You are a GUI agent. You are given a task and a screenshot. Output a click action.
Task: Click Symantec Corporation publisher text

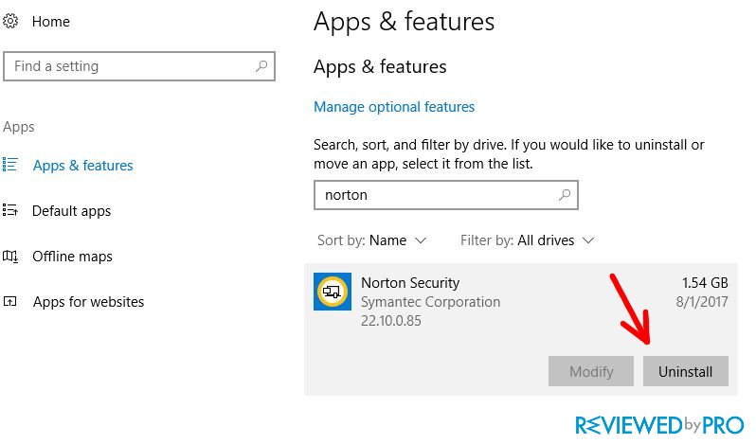pos(430,302)
